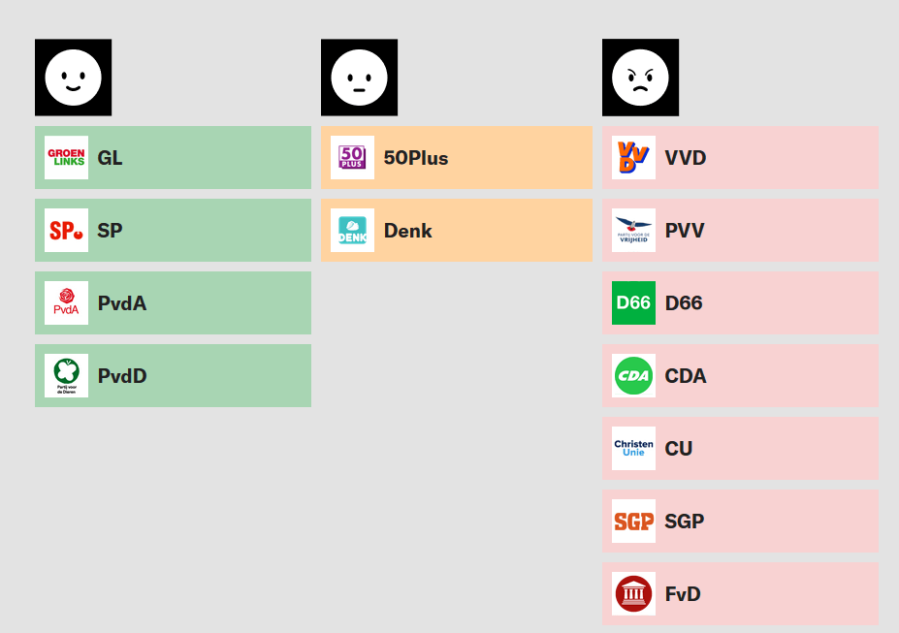899x633 pixels.
Task: Click the happy smiley face icon
Action: click(x=73, y=78)
